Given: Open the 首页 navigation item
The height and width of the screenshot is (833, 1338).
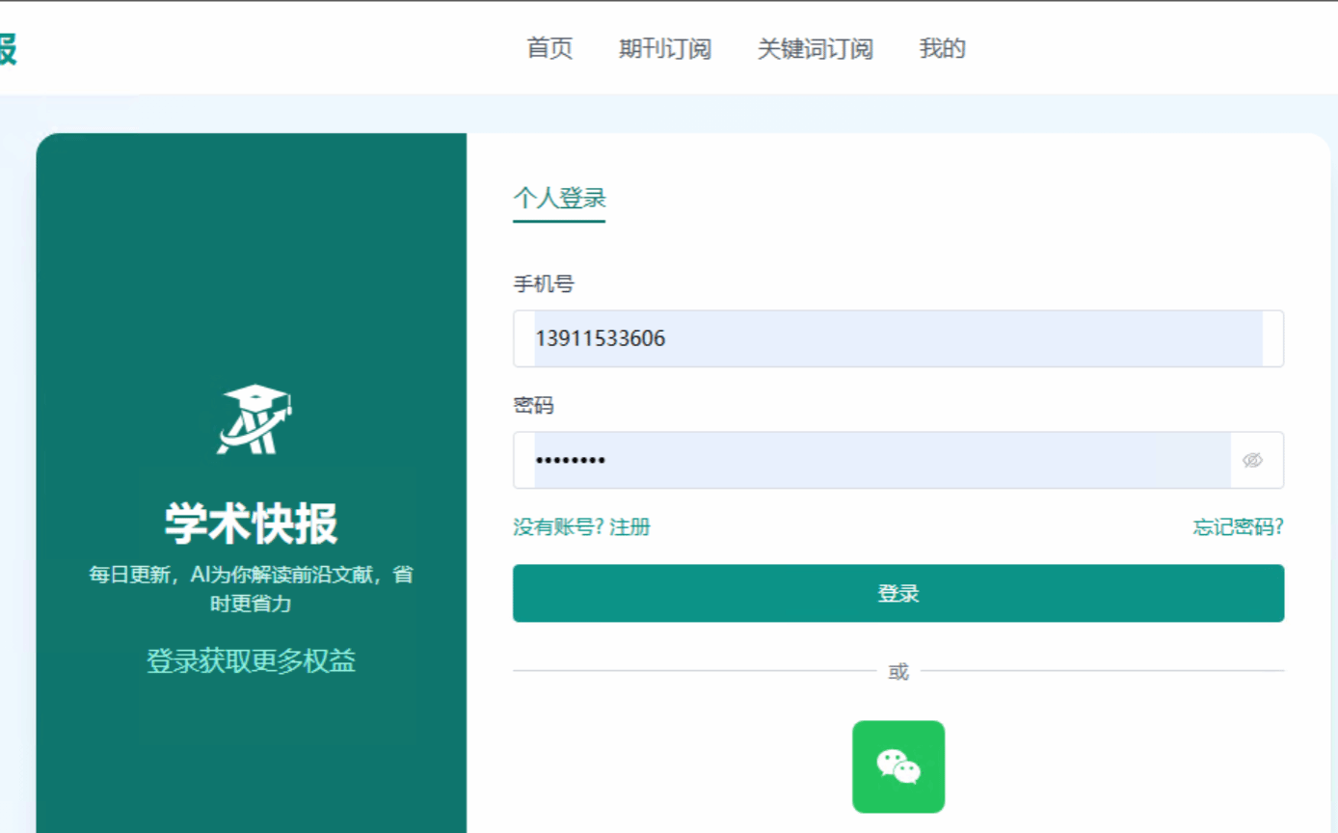Looking at the screenshot, I should point(549,48).
